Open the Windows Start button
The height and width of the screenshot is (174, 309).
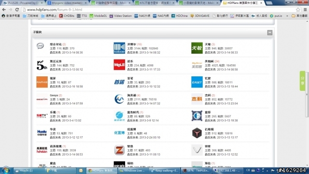pos(6,171)
